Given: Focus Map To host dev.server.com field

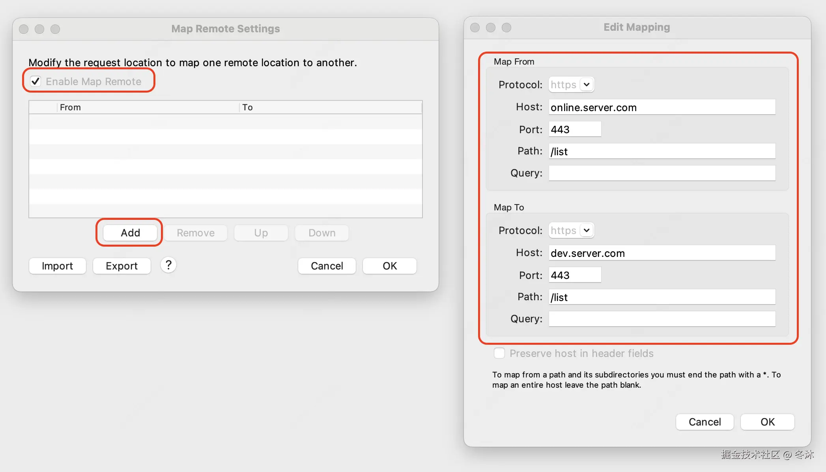Looking at the screenshot, I should (662, 253).
